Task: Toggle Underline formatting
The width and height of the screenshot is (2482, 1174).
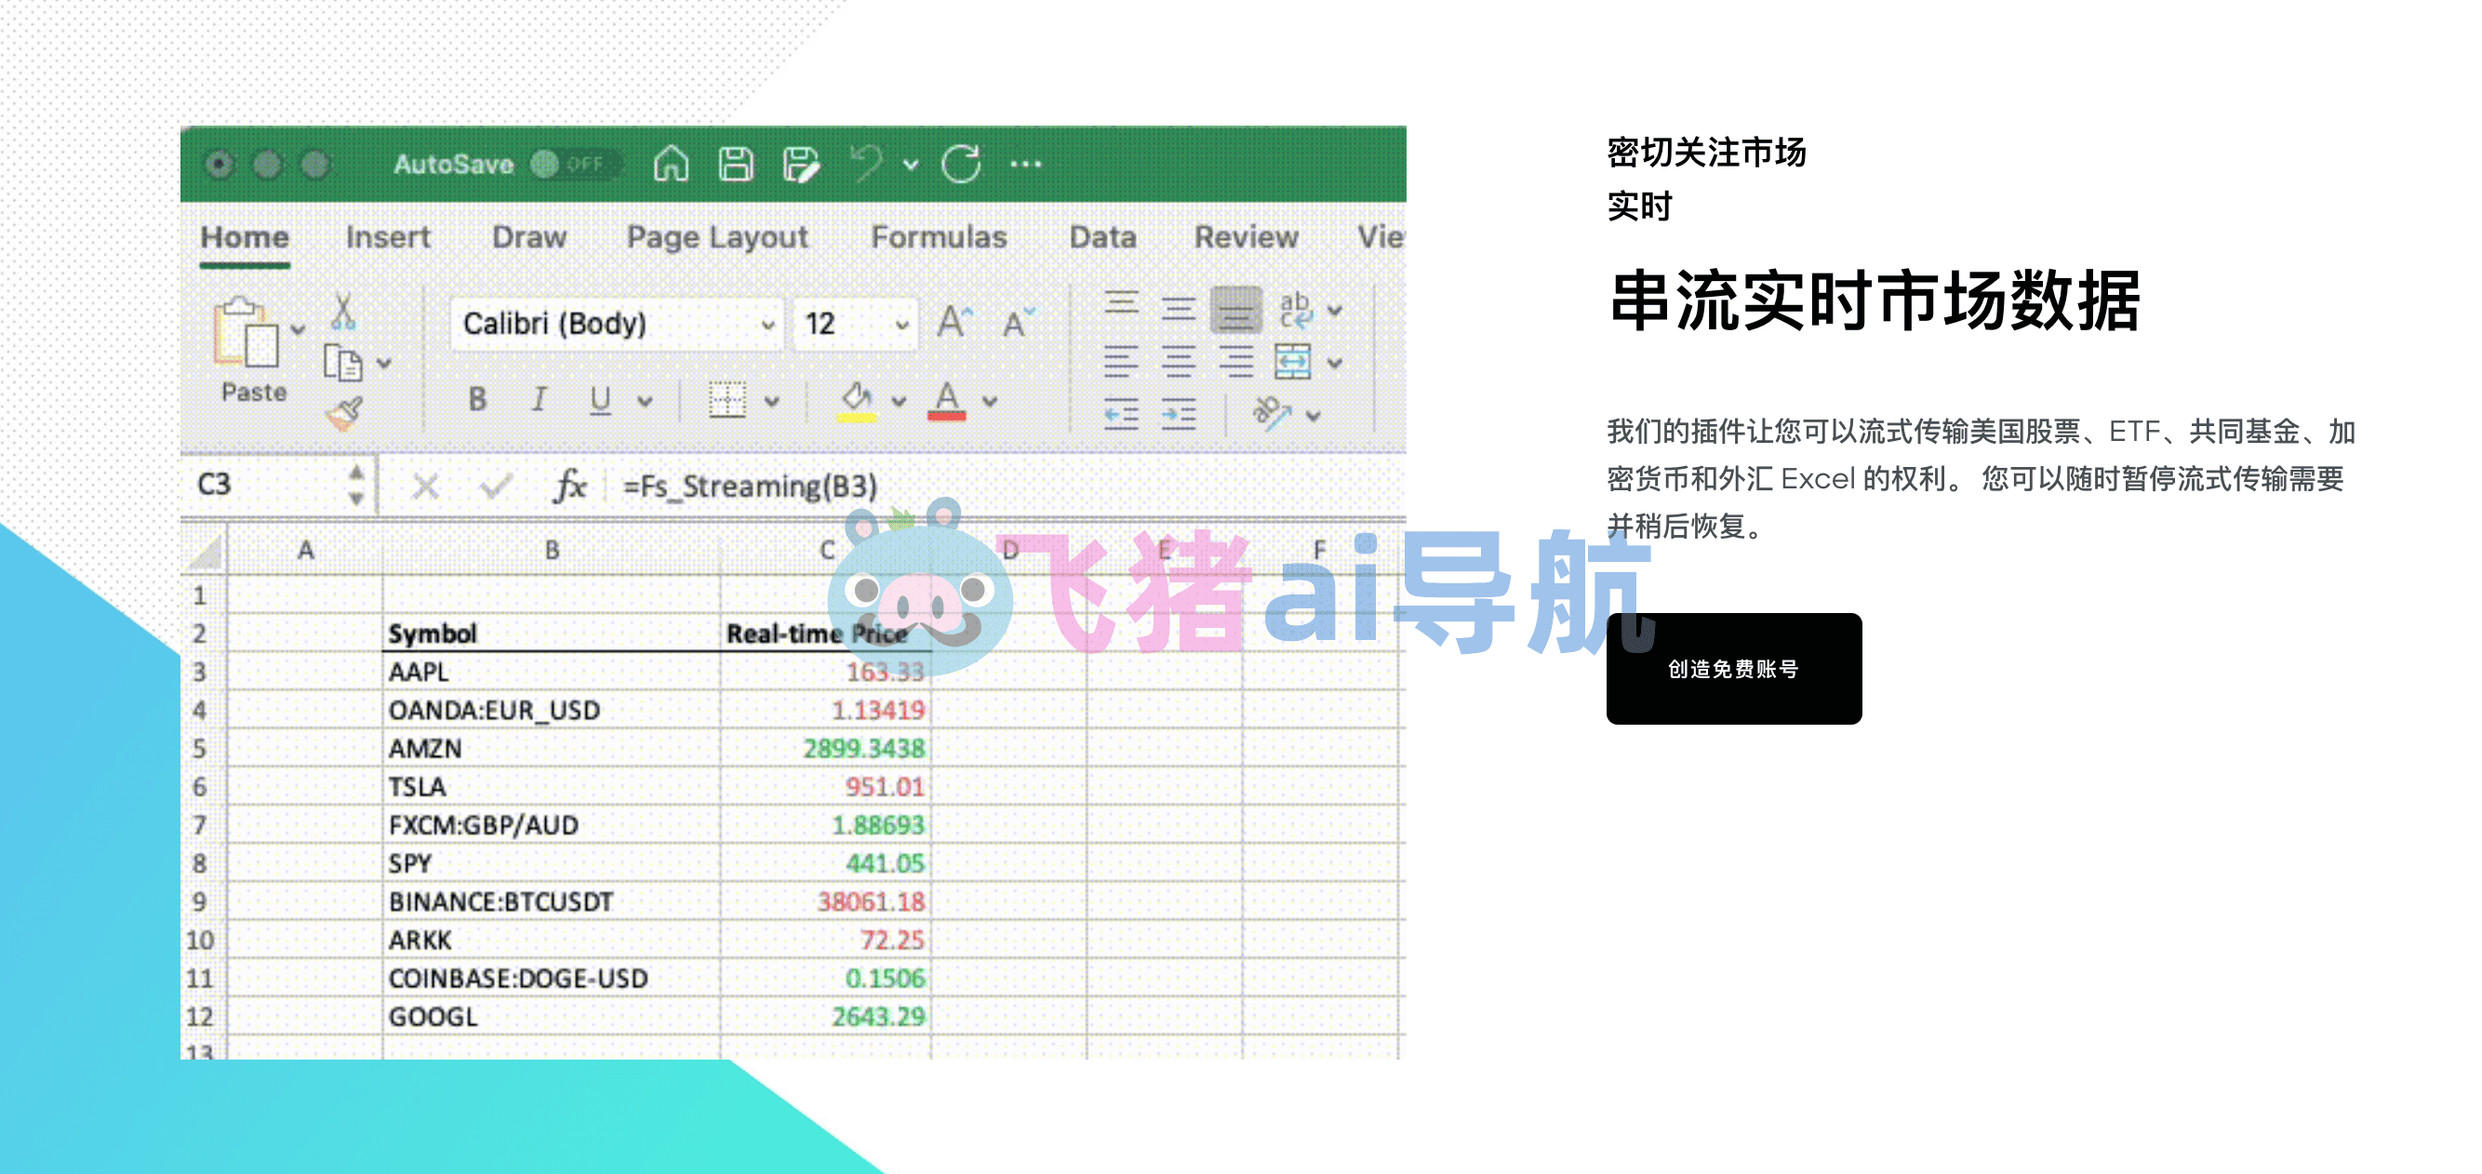Action: click(x=600, y=399)
